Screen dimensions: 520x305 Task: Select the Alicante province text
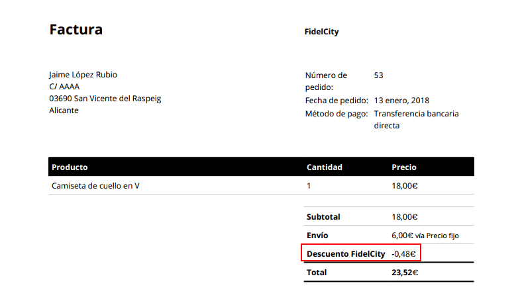point(64,110)
